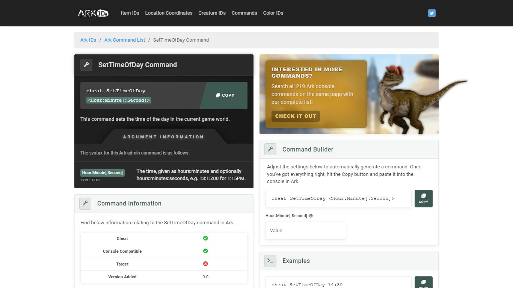
Task: Select Commands in top navigation
Action: (244, 13)
